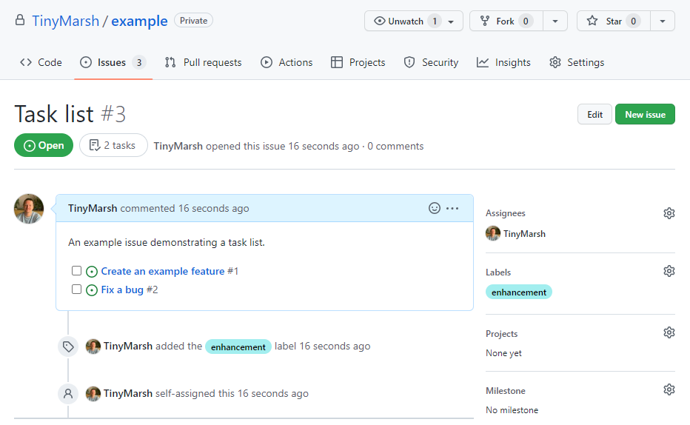Click the Milestone heading in sidebar

506,391
